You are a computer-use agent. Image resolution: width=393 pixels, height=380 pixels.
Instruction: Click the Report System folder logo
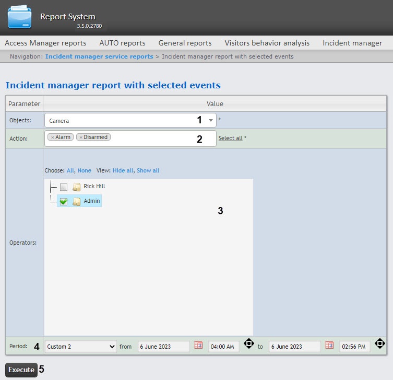coord(19,17)
